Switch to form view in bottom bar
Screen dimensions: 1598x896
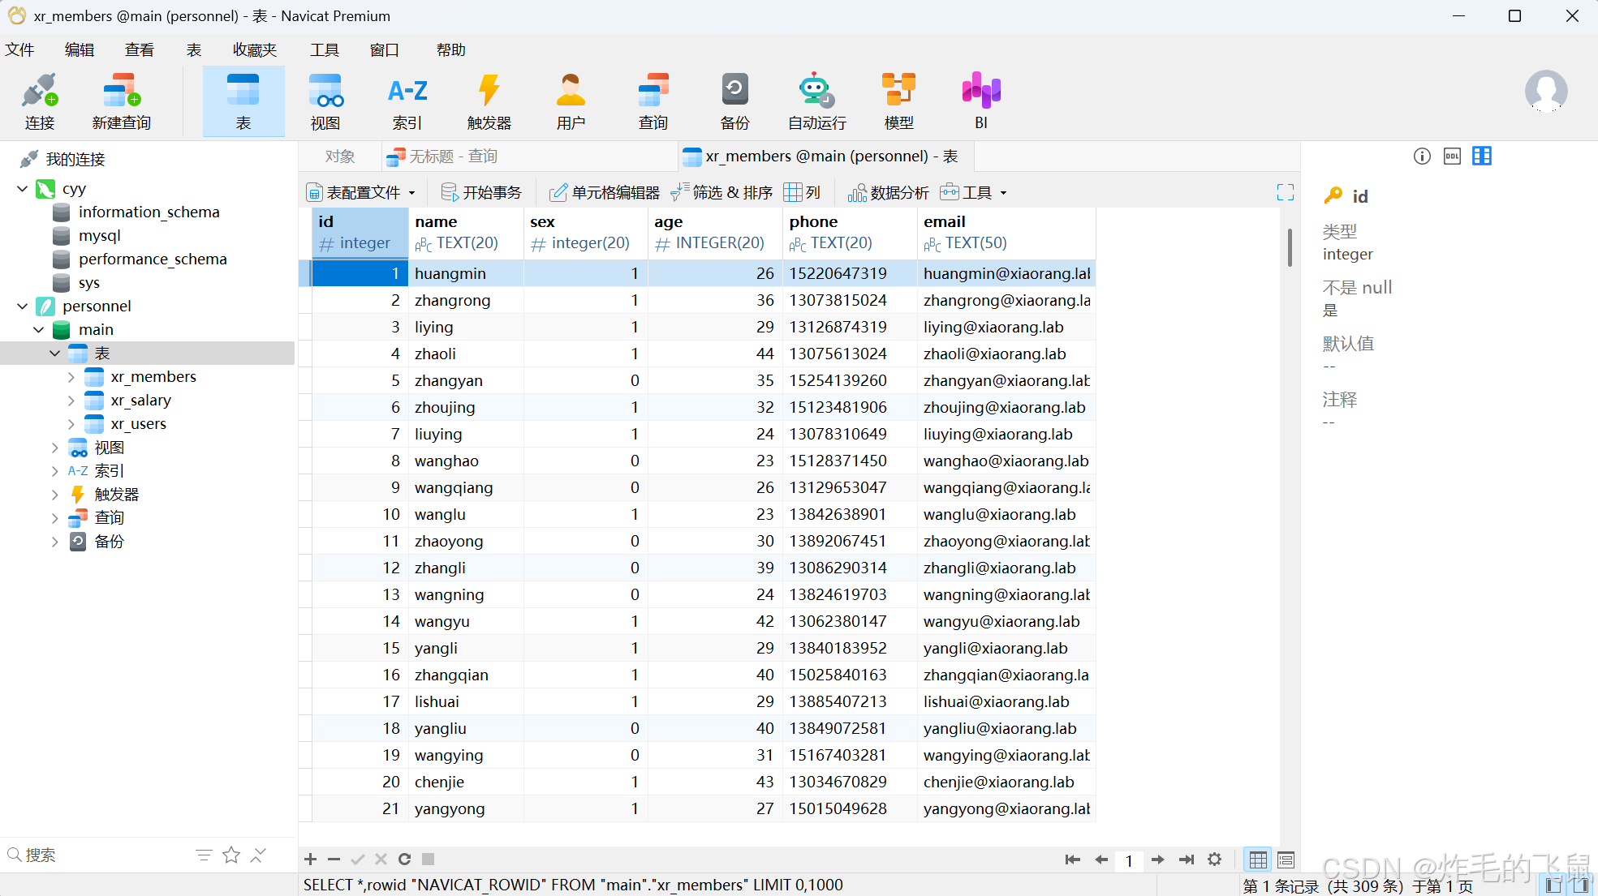pos(1286,860)
